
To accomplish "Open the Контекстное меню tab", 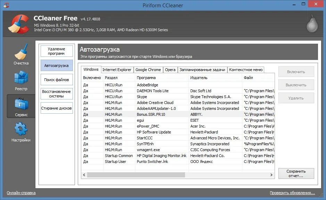I will (246, 70).
